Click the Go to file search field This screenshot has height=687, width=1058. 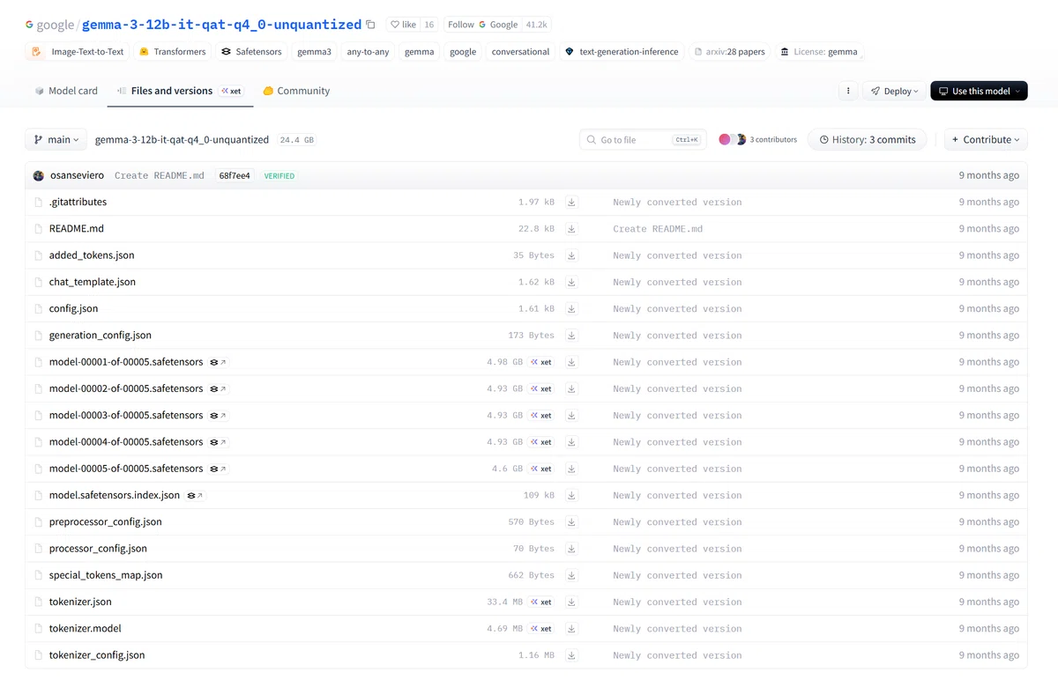tap(643, 139)
